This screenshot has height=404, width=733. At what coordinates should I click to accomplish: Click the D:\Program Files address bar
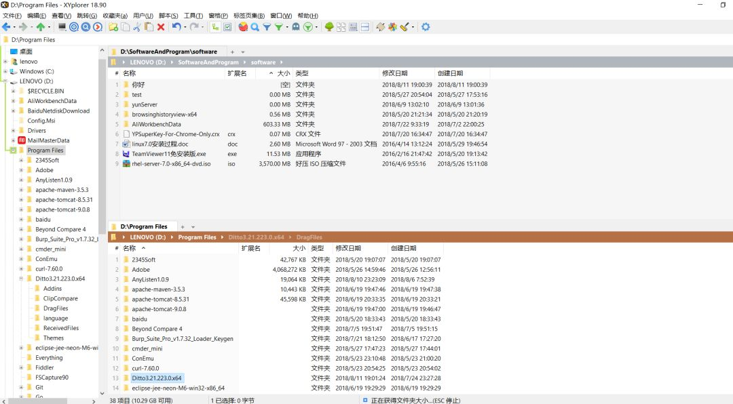click(366, 40)
